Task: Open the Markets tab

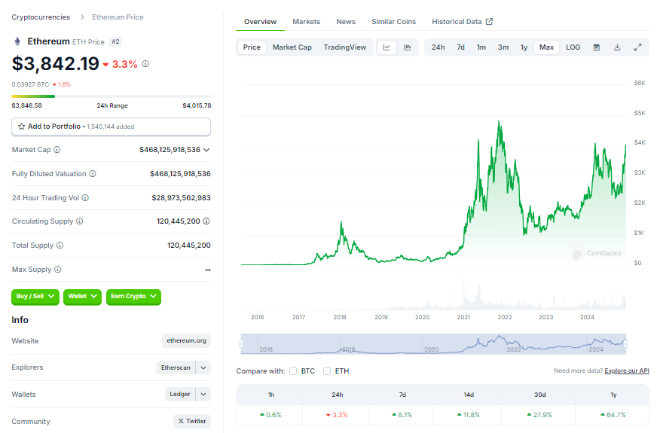Action: pos(306,21)
